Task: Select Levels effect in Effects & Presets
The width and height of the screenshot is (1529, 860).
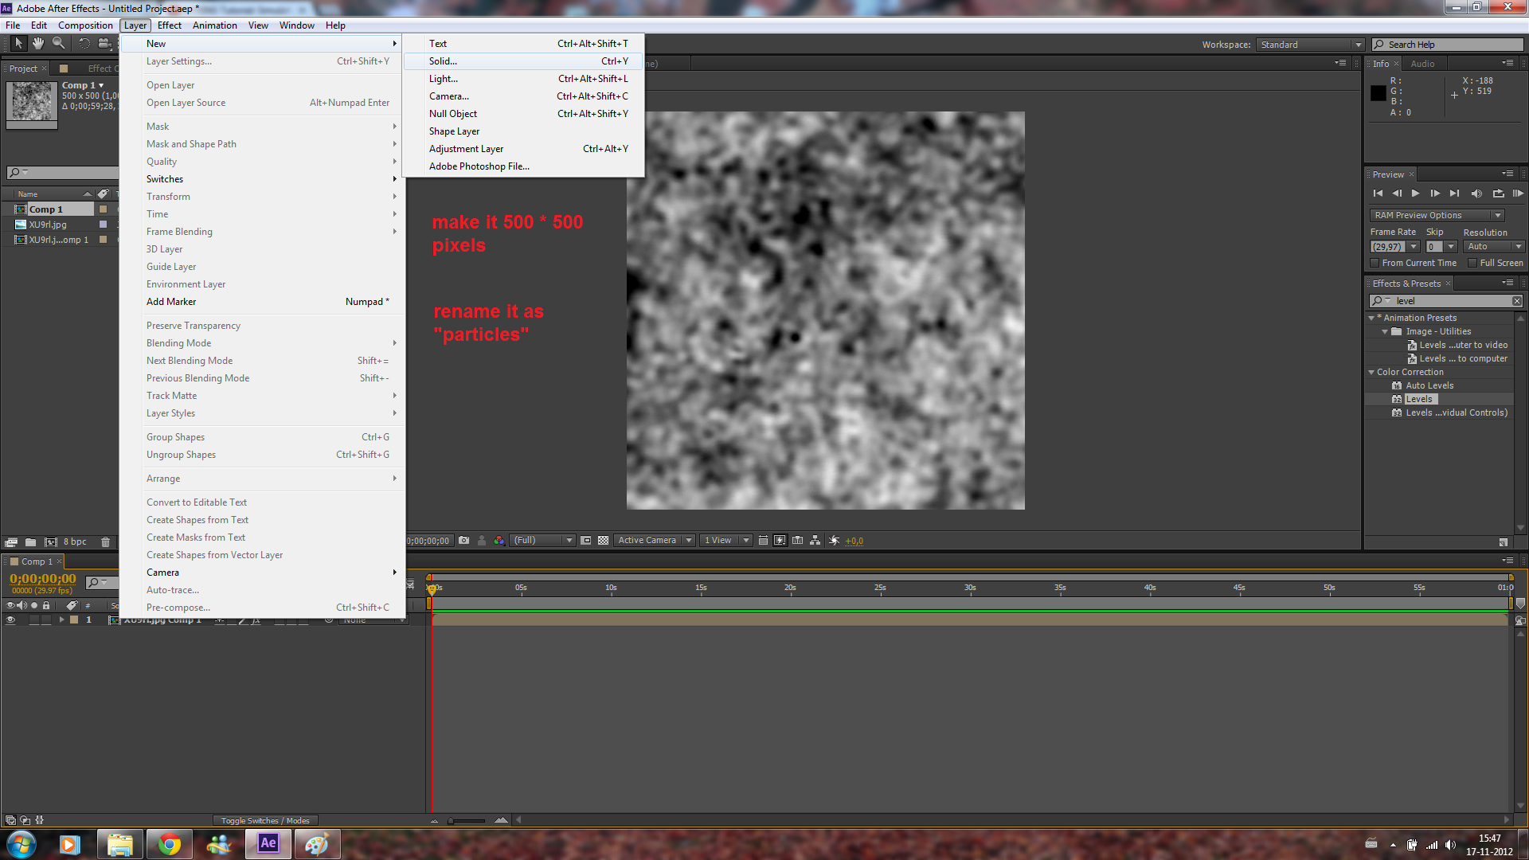Action: (1418, 399)
